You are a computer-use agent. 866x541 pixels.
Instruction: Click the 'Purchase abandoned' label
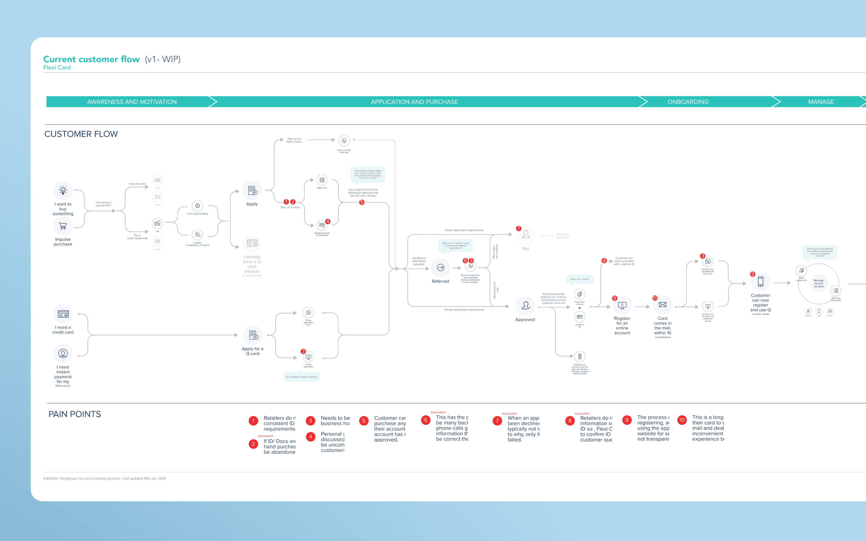(x=563, y=236)
